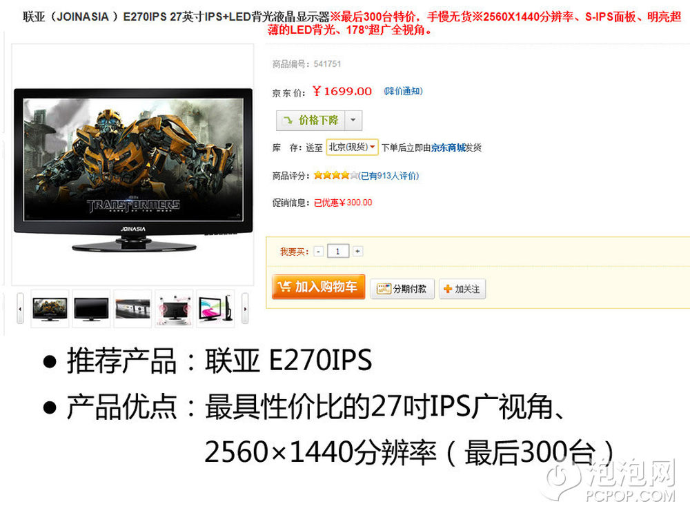
Task: Click the 价格下降 price drop button
Action: point(311,120)
